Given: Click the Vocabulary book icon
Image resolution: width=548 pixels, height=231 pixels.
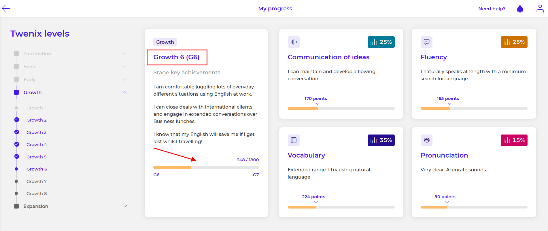Looking at the screenshot, I should (x=294, y=140).
